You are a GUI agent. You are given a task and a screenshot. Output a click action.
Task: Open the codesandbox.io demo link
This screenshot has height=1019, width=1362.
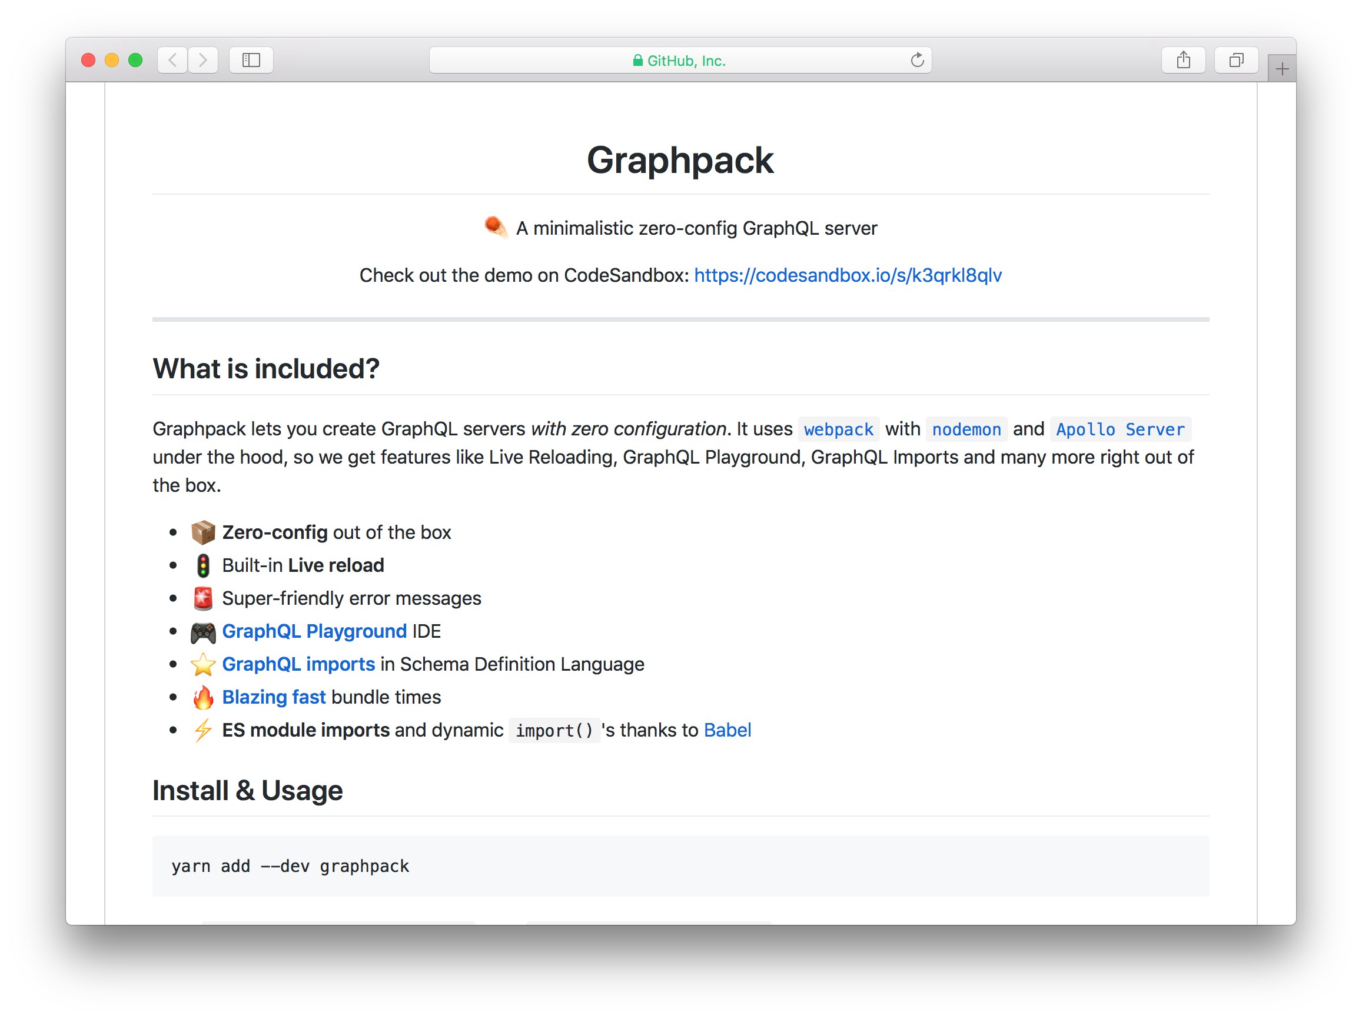coord(848,275)
